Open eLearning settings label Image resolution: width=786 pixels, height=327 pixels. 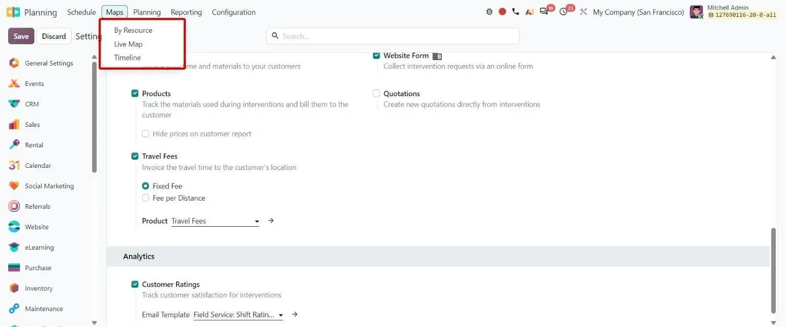click(x=39, y=248)
